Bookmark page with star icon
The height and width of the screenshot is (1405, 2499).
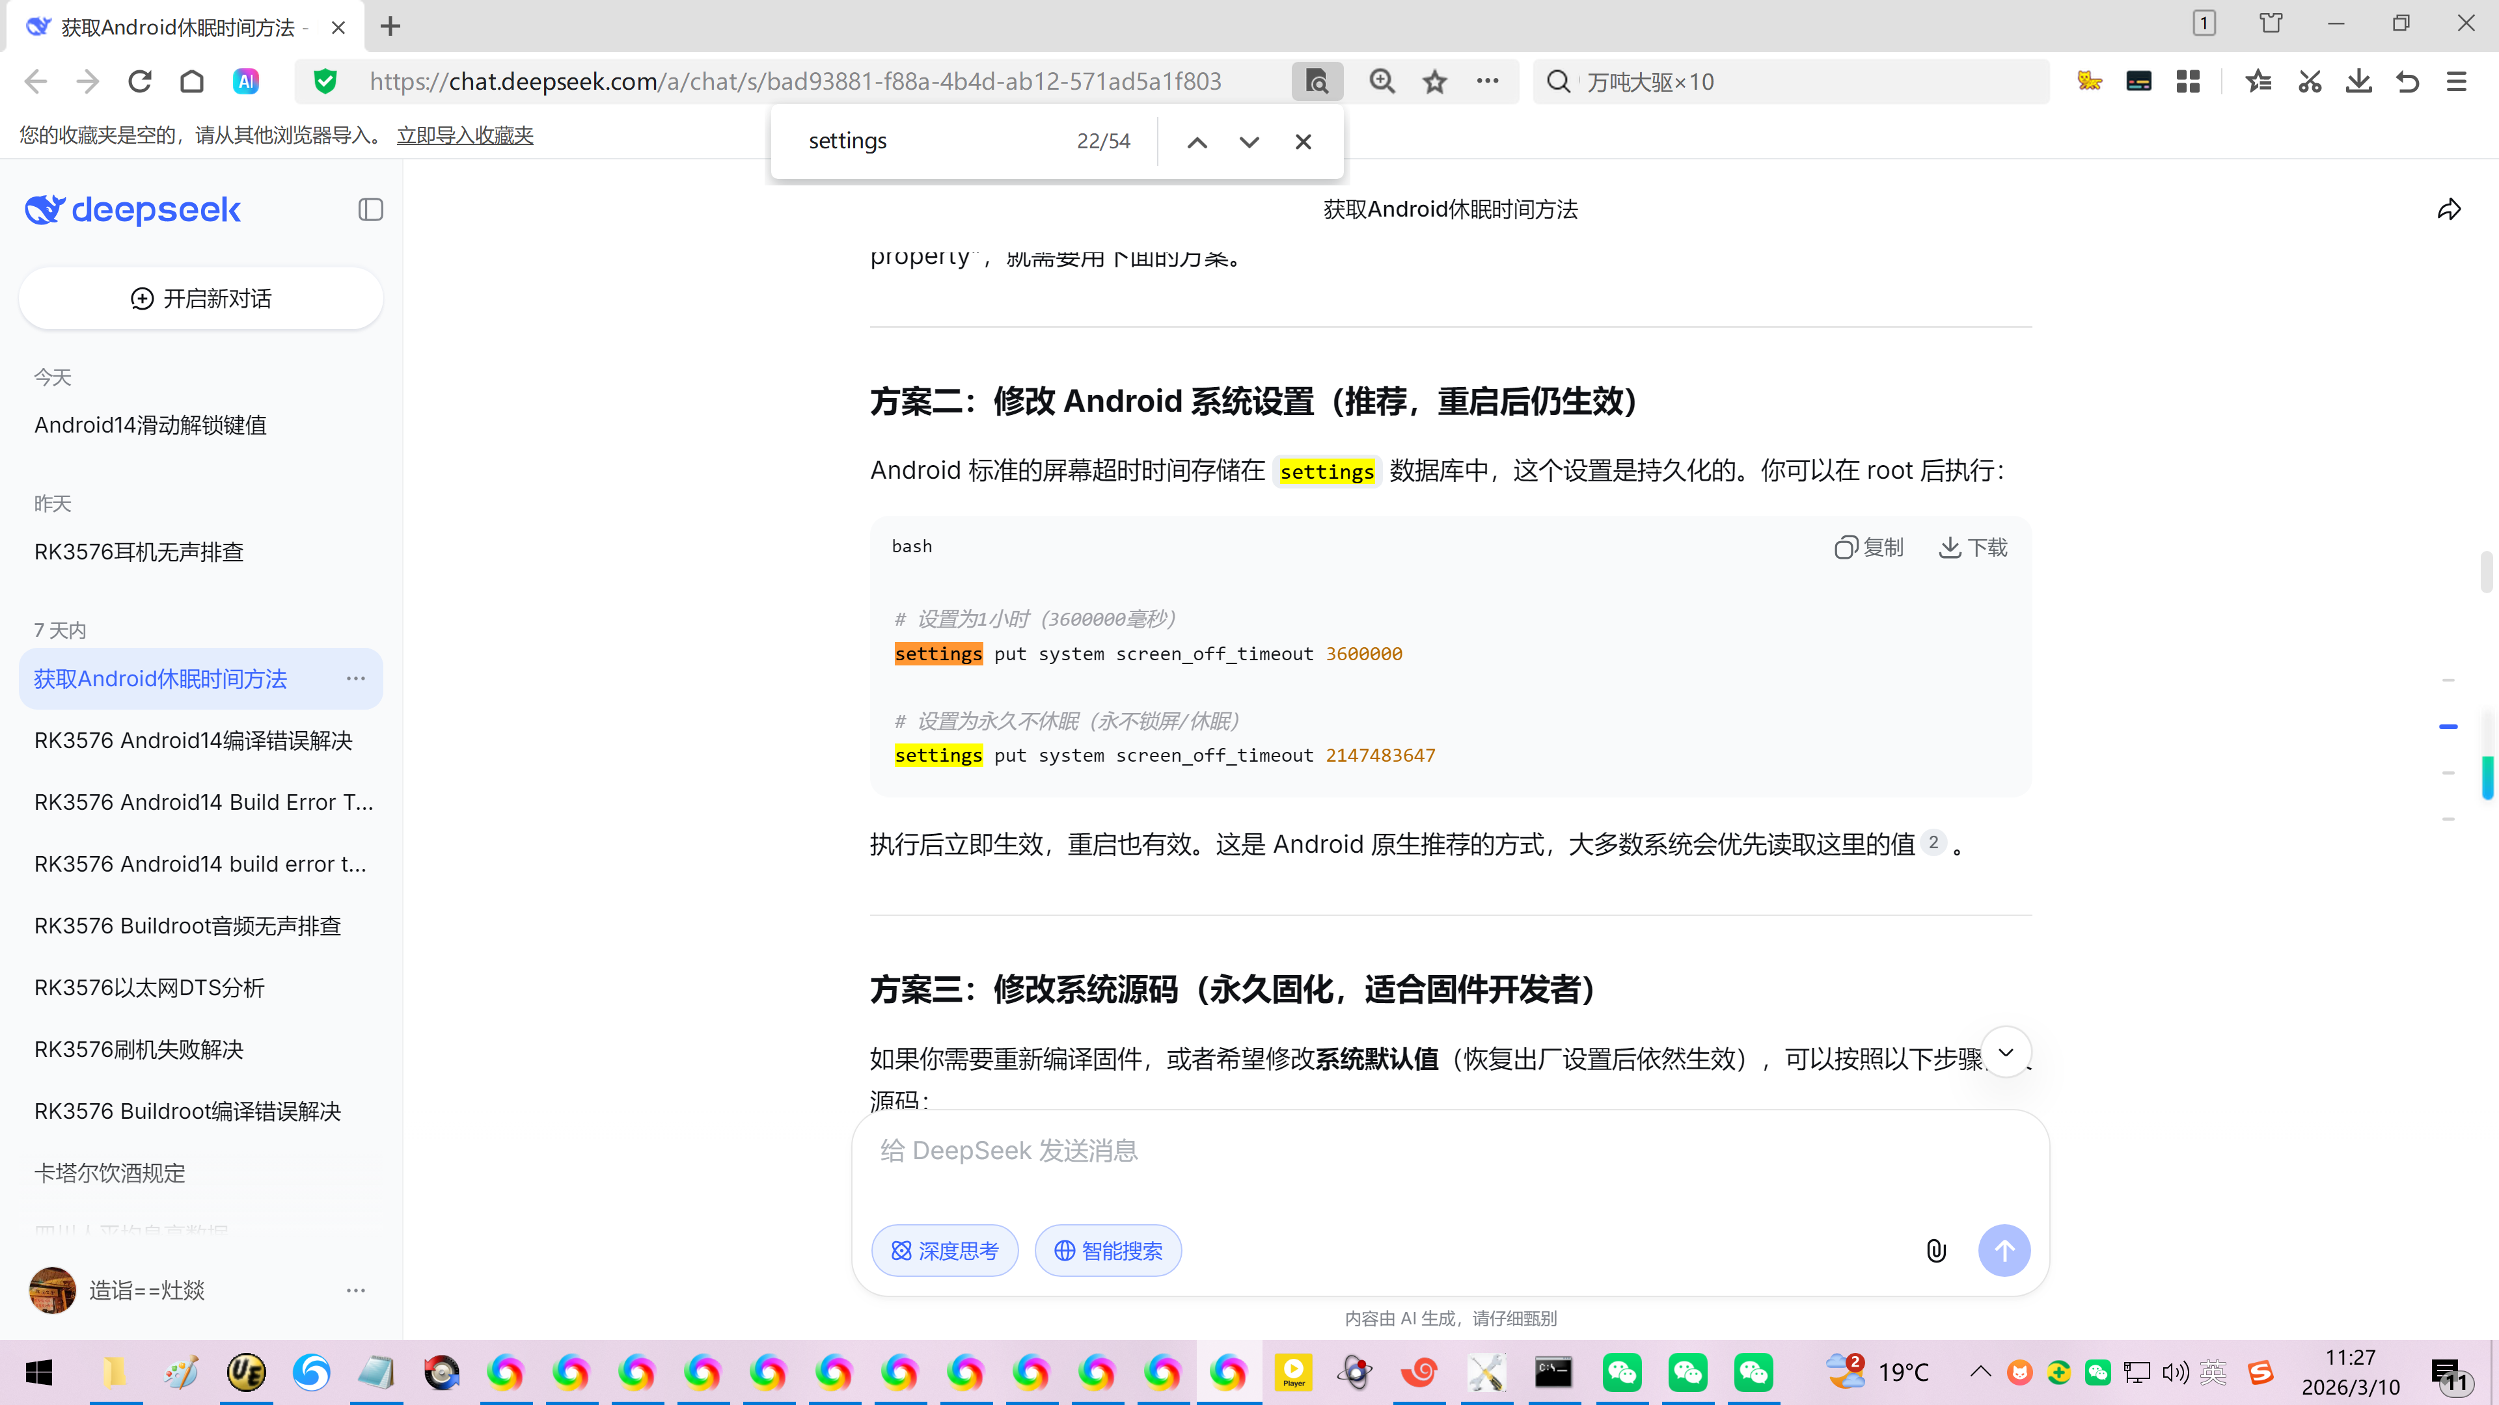[1435, 81]
